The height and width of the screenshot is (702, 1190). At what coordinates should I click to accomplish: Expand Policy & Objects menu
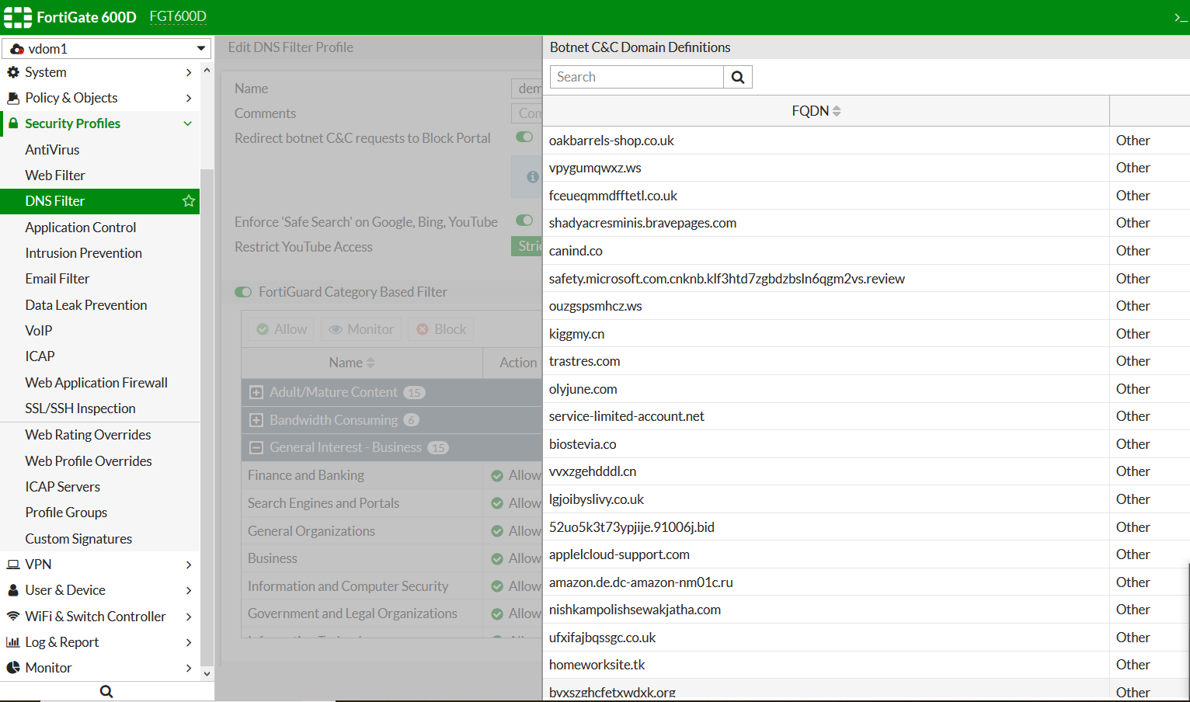point(189,98)
